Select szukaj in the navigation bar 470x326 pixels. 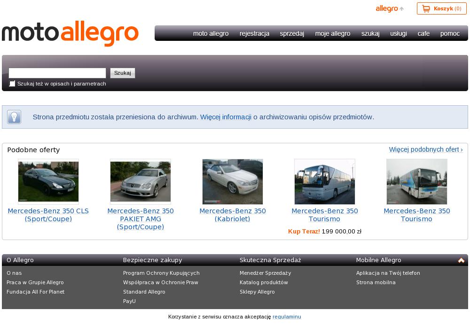point(370,33)
